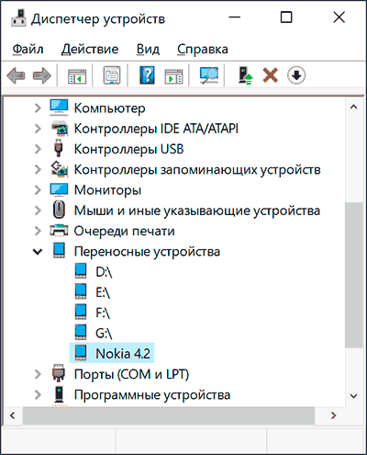Click the Back arrow toolbar icon

16,75
